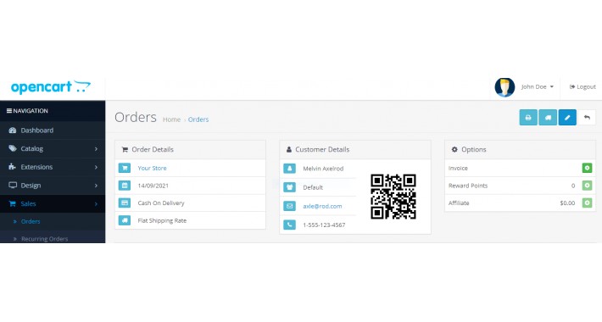Click the print invoice button

click(x=528, y=118)
